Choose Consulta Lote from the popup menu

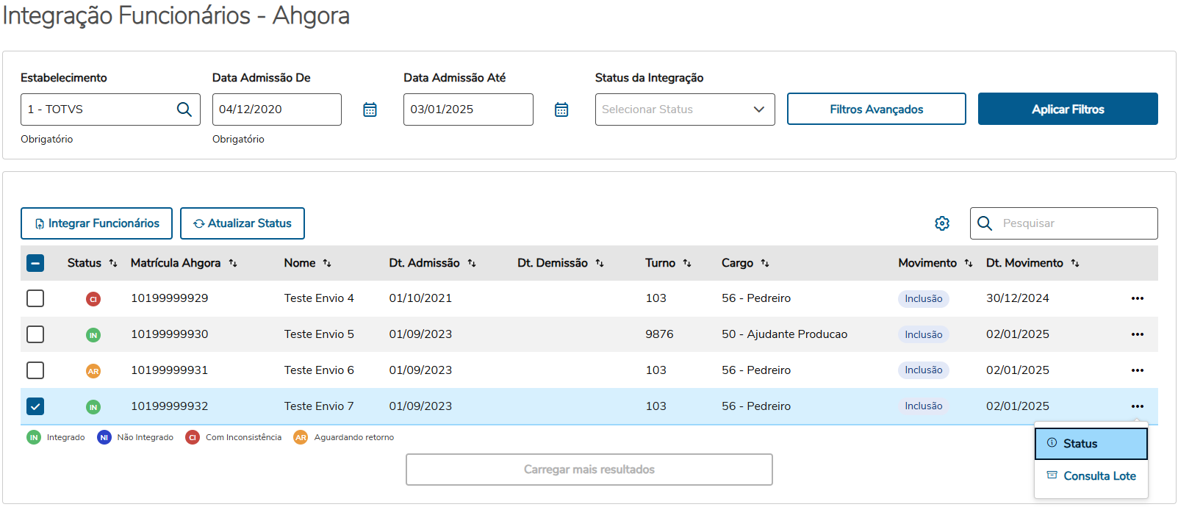coord(1091,476)
